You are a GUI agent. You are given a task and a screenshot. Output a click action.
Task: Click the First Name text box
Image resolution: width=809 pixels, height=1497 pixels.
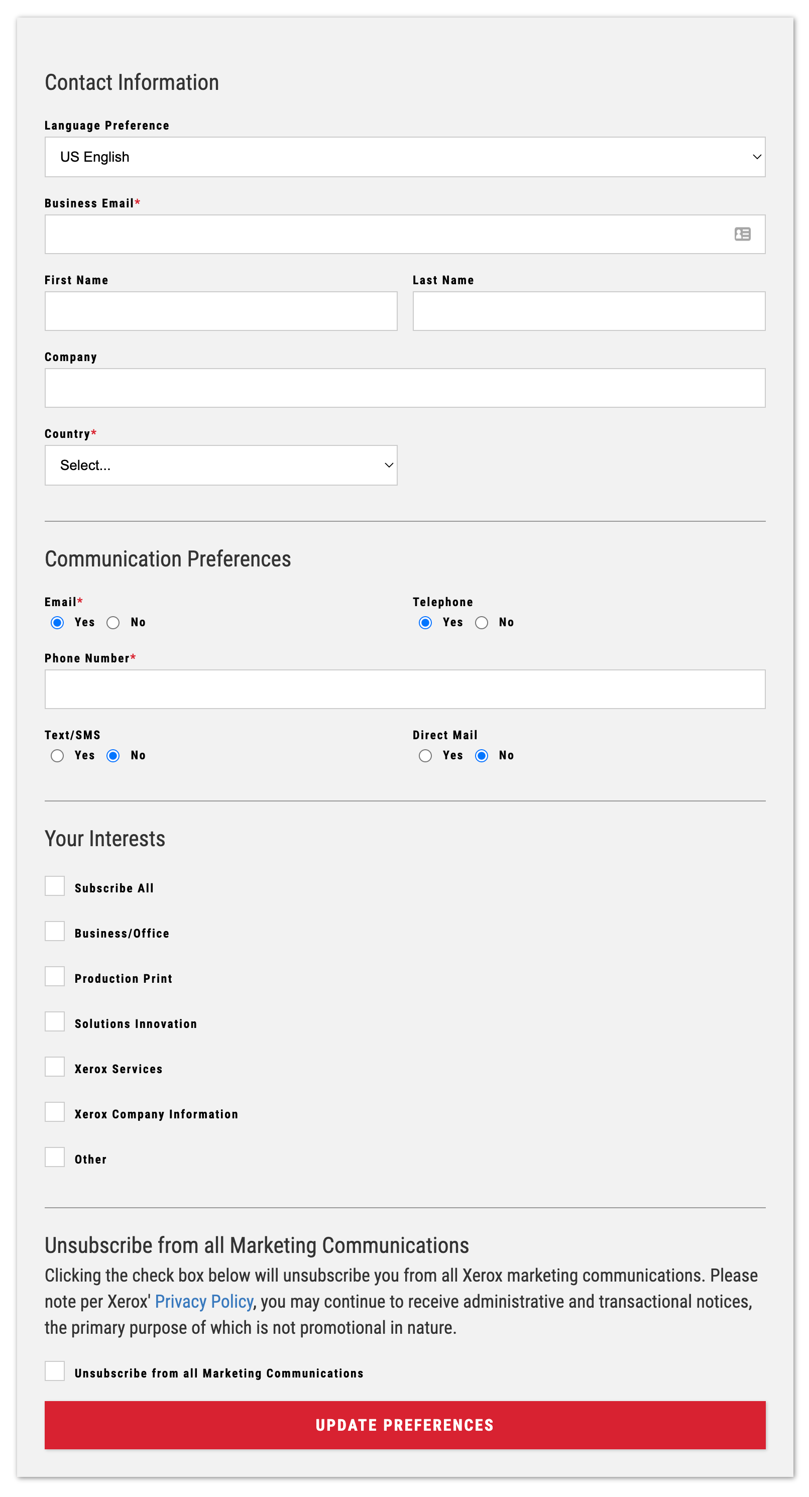(x=221, y=311)
